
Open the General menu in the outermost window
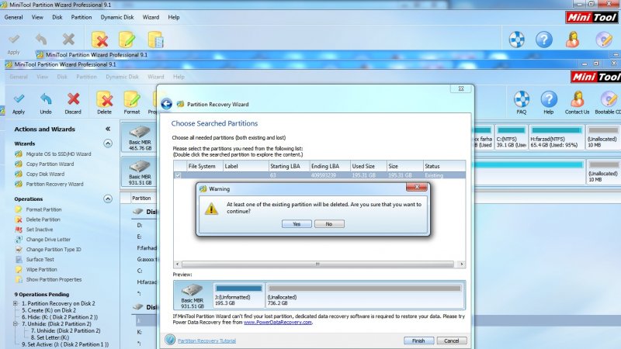(13, 17)
